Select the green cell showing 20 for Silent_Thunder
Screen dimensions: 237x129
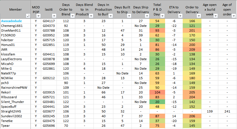tap(157, 102)
